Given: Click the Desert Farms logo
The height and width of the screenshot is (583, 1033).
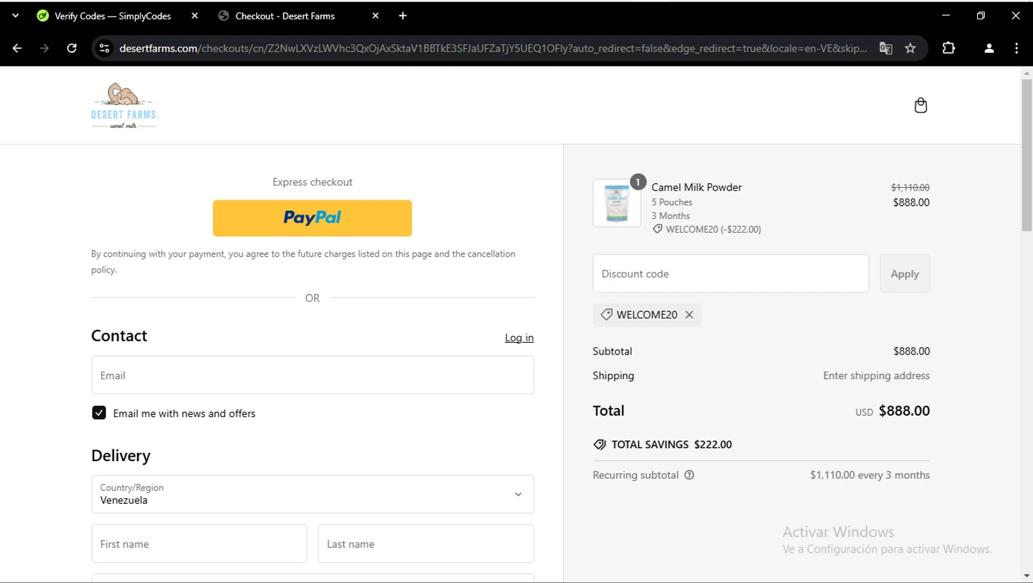Looking at the screenshot, I should 125,106.
